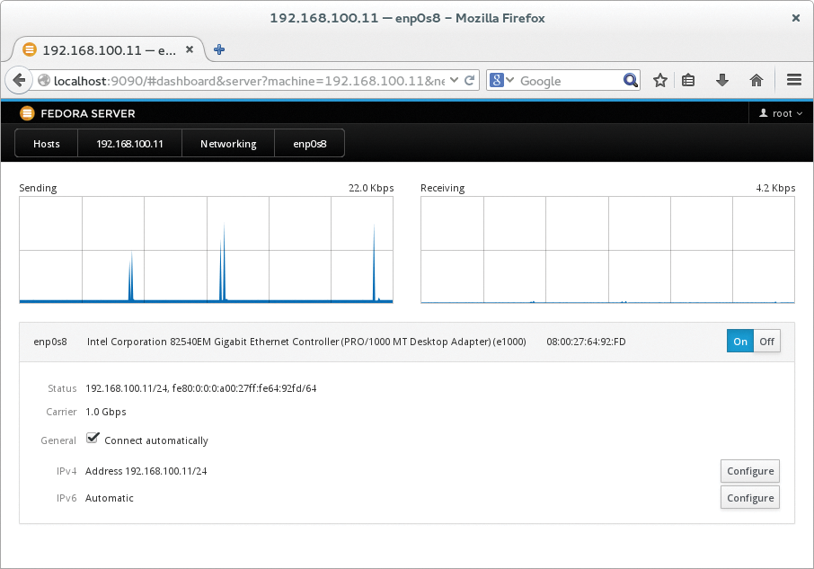Open the Firefox hamburger menu
The height and width of the screenshot is (569, 814).
tap(793, 80)
